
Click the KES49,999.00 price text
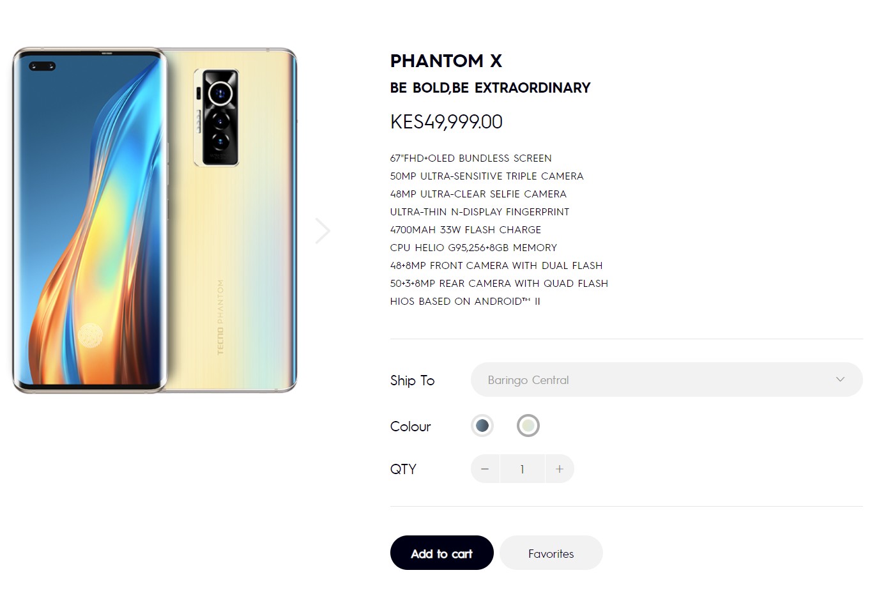[x=446, y=121]
